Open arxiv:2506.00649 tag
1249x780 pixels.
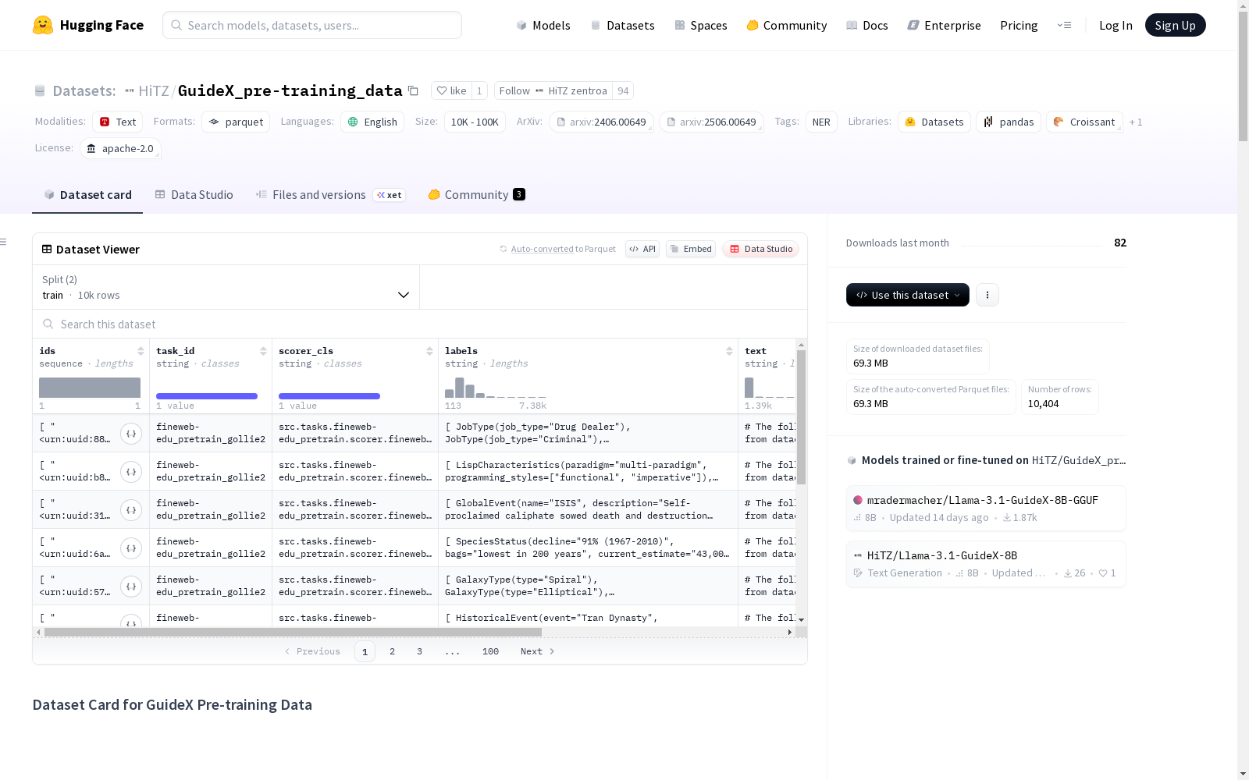pyautogui.click(x=711, y=122)
